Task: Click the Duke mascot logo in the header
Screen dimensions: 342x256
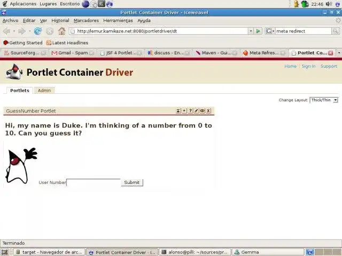Action: [14, 71]
